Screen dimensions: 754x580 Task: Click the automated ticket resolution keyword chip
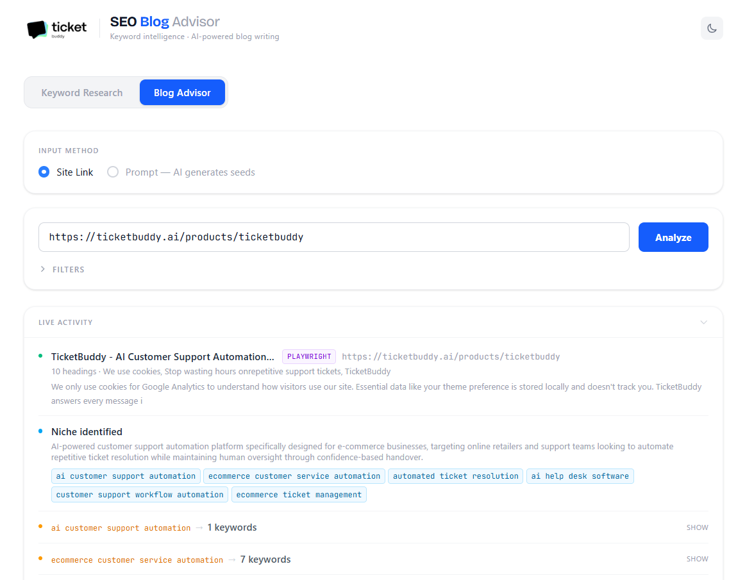[455, 476]
